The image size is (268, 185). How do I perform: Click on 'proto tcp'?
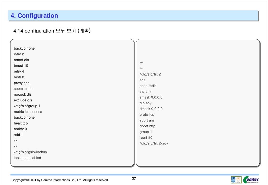pyautogui.click(x=147, y=115)
